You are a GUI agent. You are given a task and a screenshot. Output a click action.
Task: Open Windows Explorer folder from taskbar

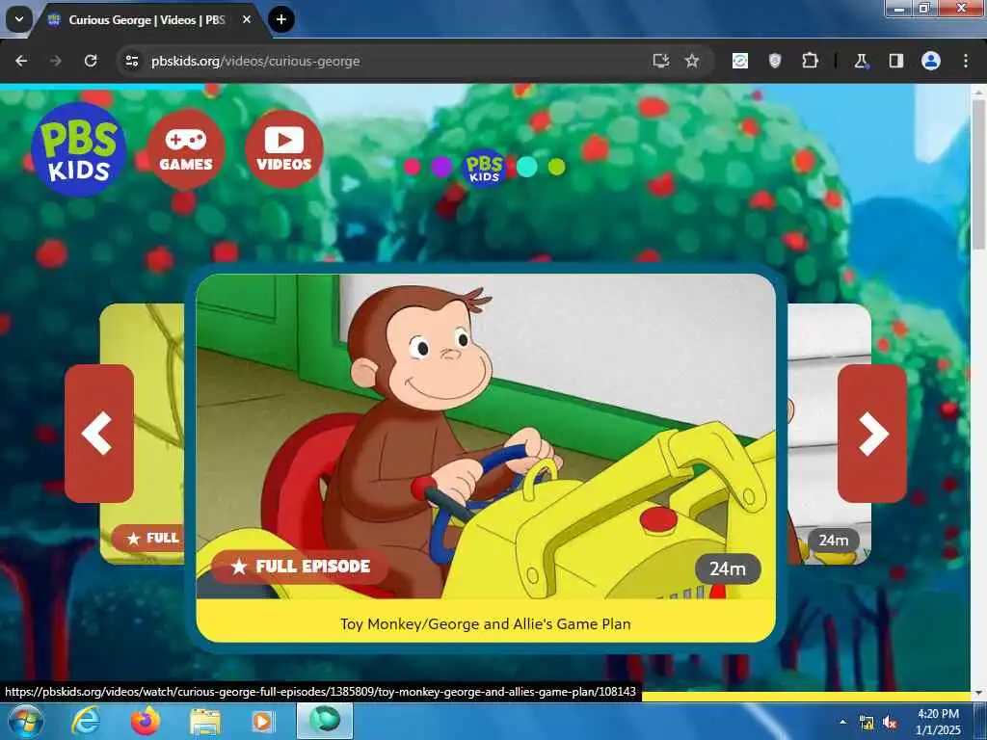(x=205, y=723)
